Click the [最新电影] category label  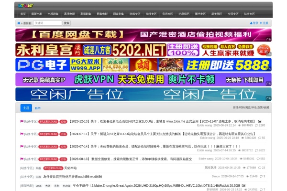click(27, 186)
